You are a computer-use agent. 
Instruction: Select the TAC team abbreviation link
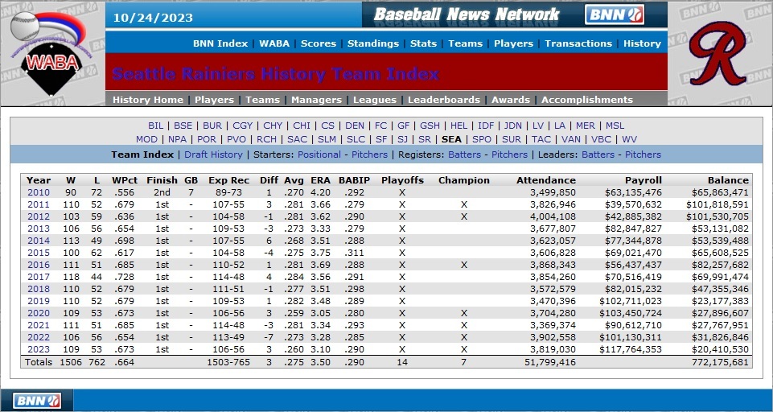pyautogui.click(x=541, y=139)
